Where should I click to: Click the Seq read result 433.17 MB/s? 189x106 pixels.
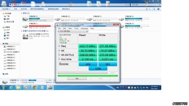tap(88, 46)
